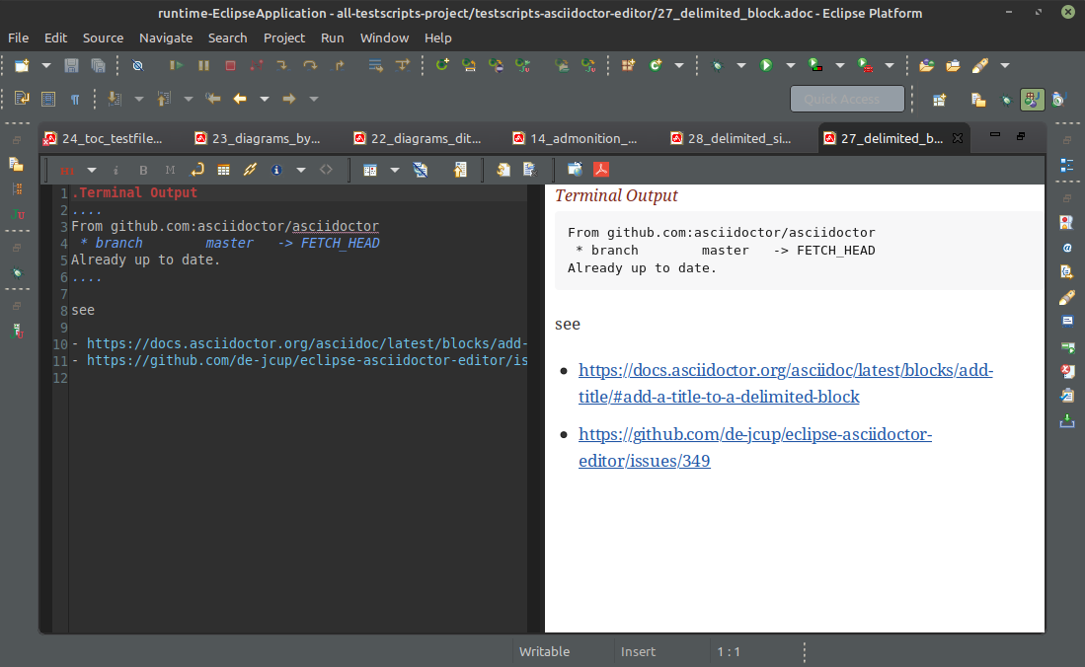Apply monospace formatting with the M icon

click(x=169, y=170)
